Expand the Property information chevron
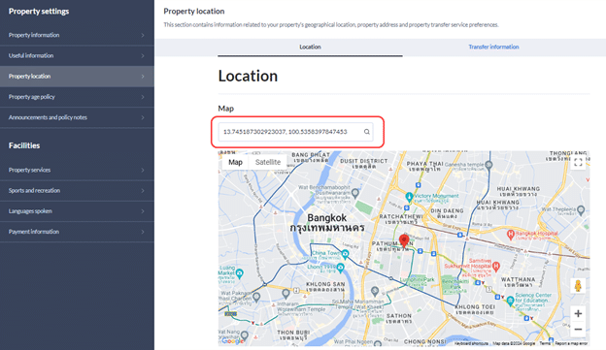The image size is (606, 350). pyautogui.click(x=143, y=35)
